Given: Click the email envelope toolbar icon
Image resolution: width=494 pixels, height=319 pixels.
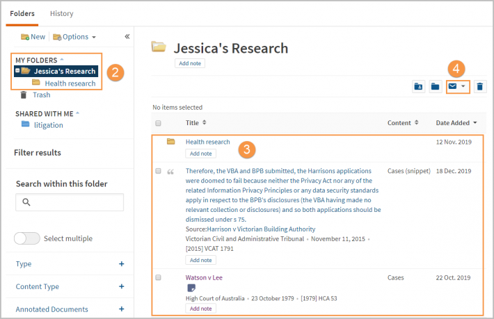Looking at the screenshot, I should point(452,86).
